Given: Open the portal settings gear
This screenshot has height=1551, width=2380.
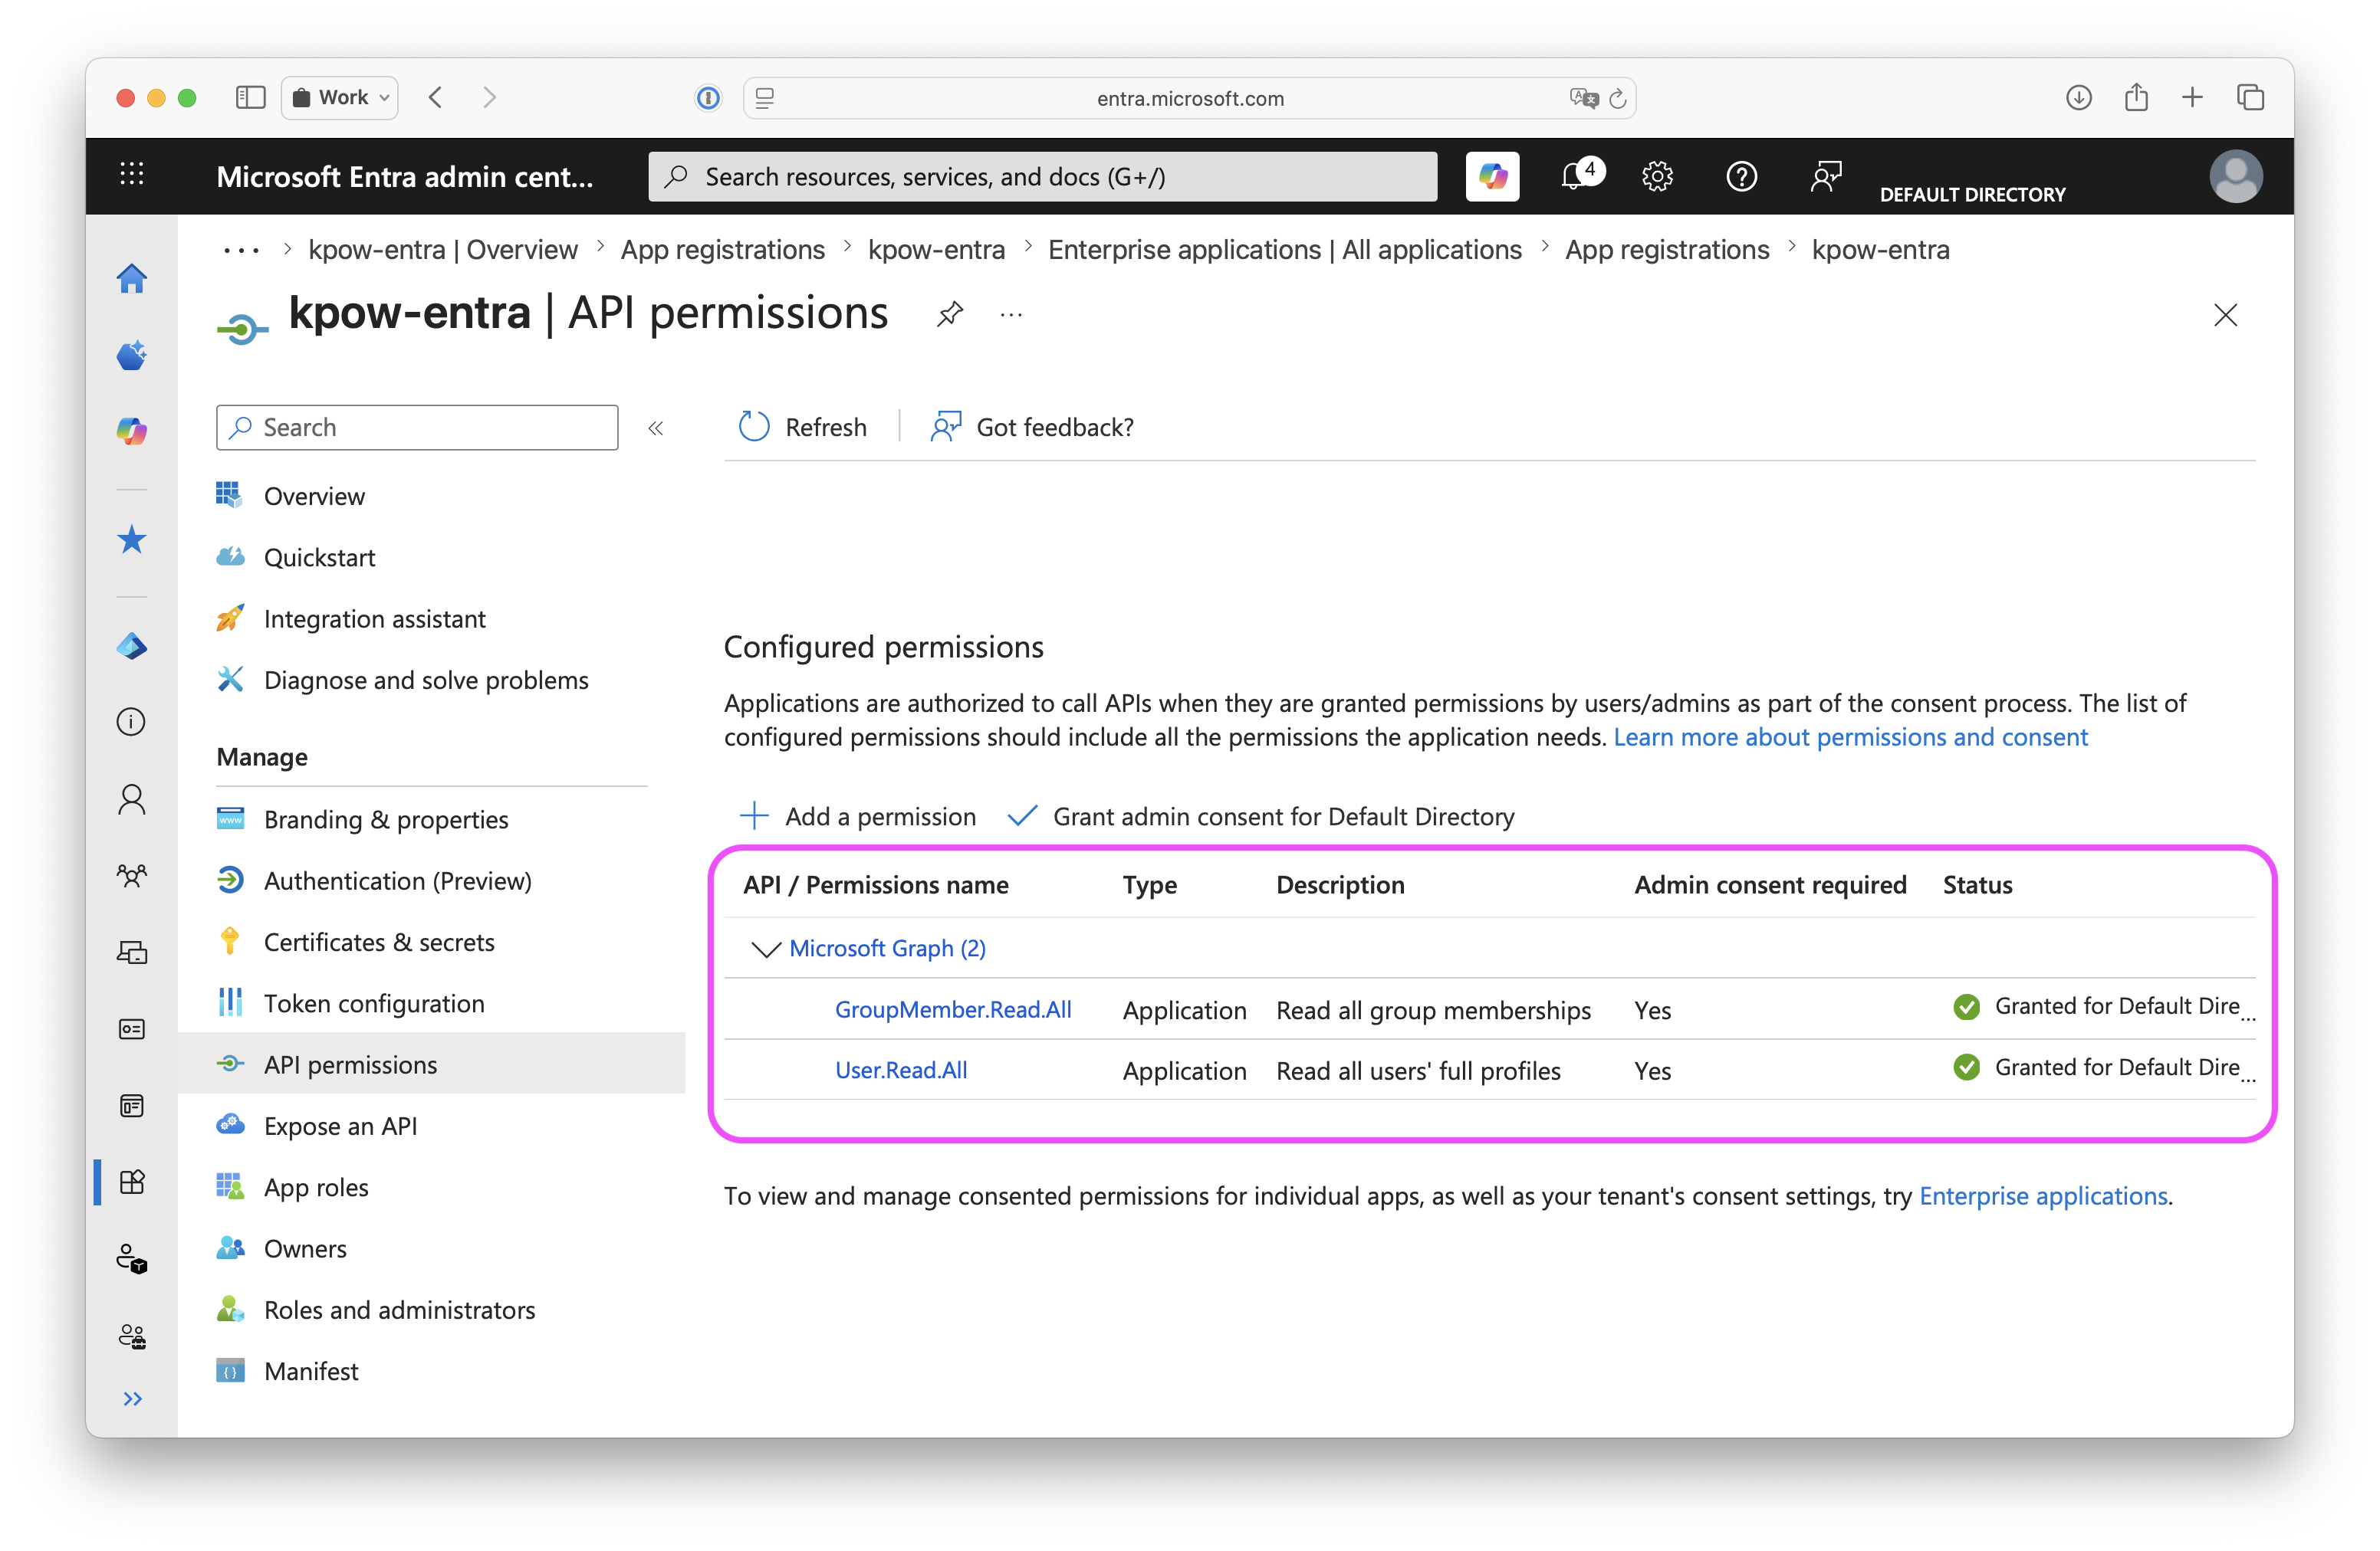Looking at the screenshot, I should pos(1657,177).
